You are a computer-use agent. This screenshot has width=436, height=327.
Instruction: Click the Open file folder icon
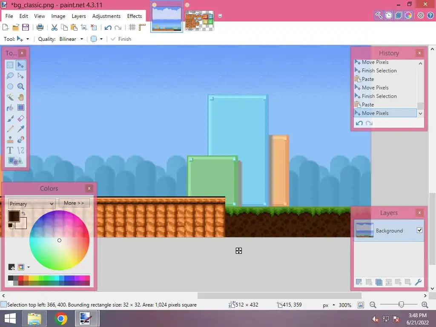click(16, 27)
